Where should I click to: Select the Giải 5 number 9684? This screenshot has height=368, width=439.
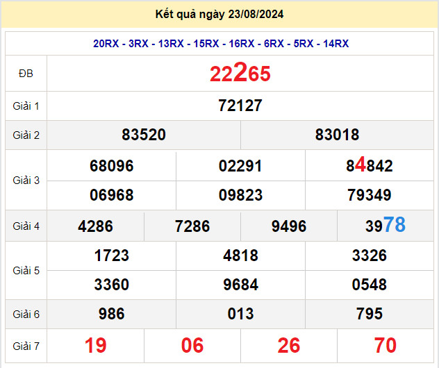click(x=240, y=285)
